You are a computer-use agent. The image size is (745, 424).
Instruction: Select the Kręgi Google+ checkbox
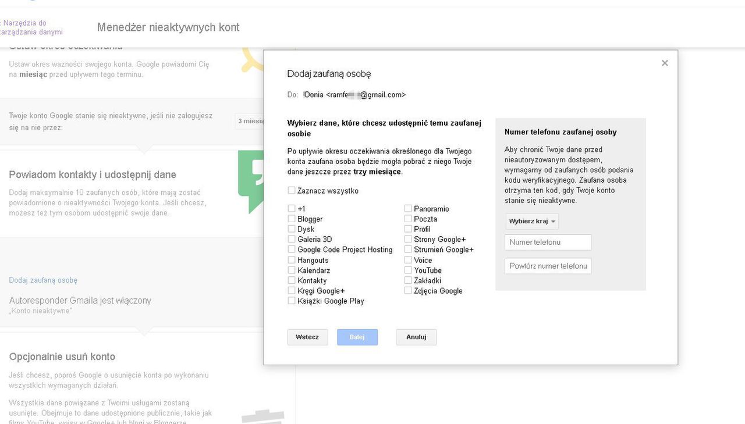291,290
